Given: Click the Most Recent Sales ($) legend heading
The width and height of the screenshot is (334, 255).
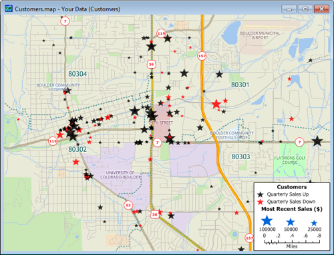Looking at the screenshot, I should 292,209.
